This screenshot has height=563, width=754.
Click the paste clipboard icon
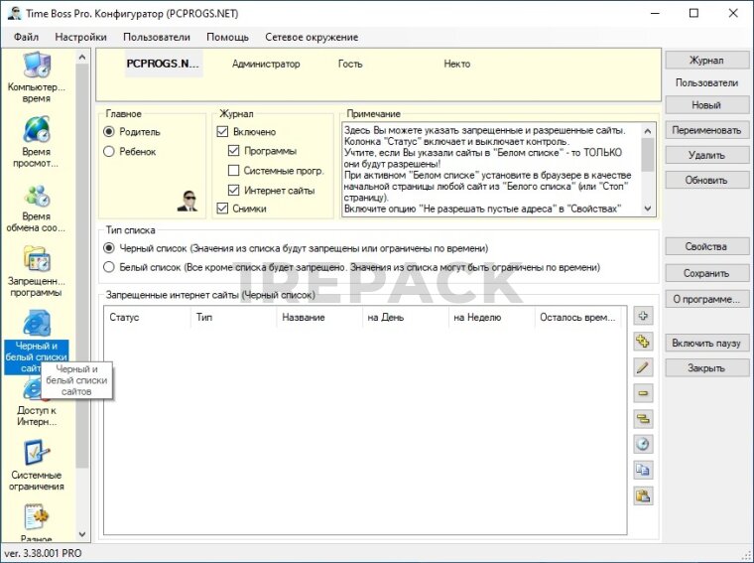[x=643, y=495]
